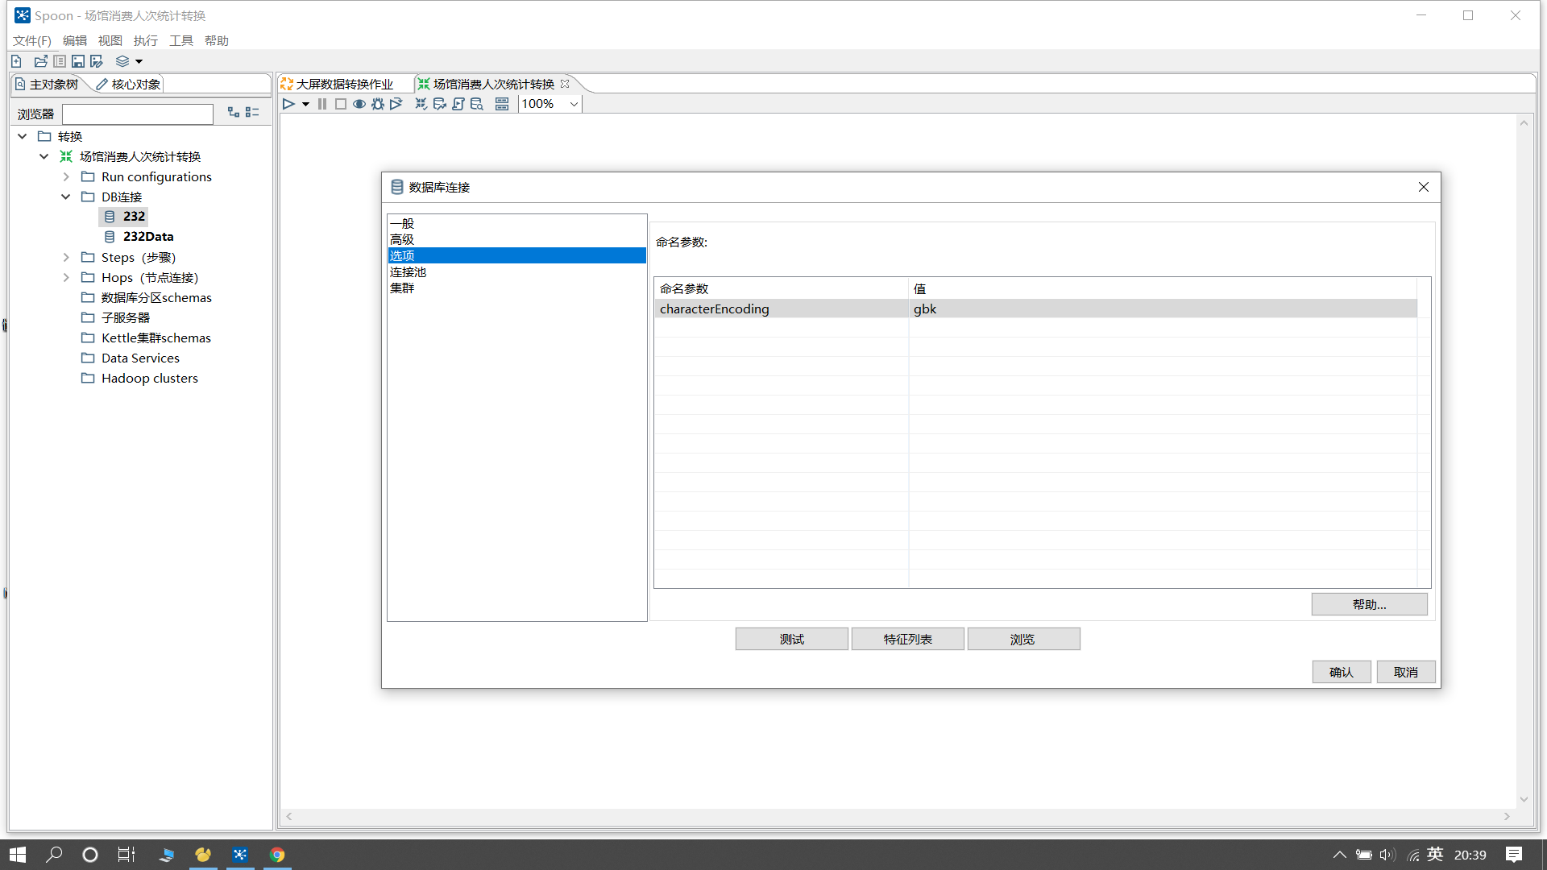The height and width of the screenshot is (870, 1547).
Task: Open the 工具 menu
Action: pos(180,40)
